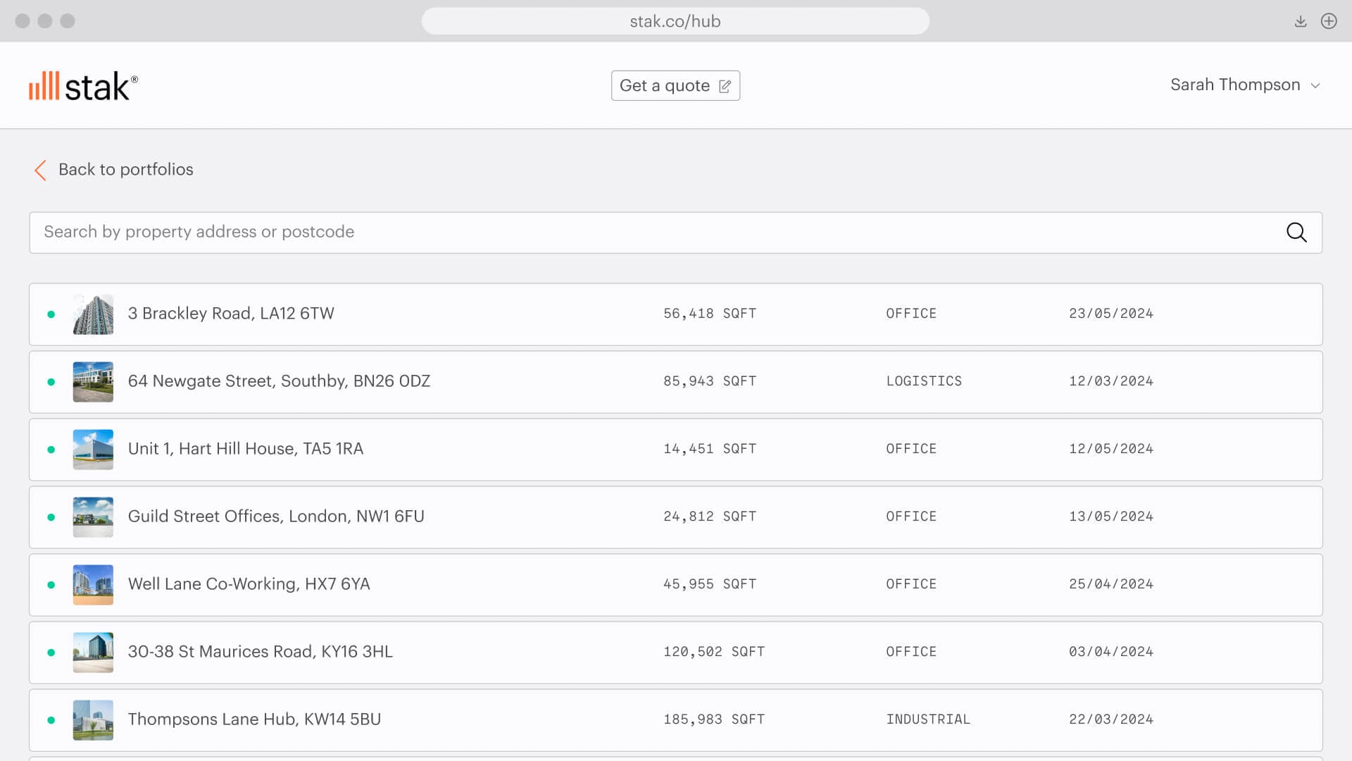Click green status dot for 3 Brackley Road

pyautogui.click(x=51, y=314)
